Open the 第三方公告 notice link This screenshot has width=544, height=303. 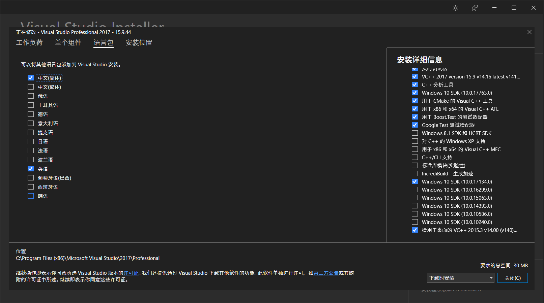326,273
